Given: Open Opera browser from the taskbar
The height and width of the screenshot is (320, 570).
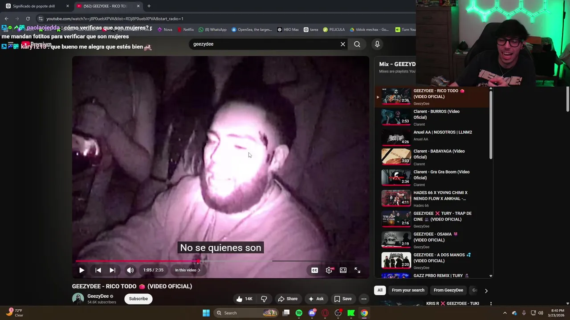Looking at the screenshot, I should pyautogui.click(x=325, y=313).
